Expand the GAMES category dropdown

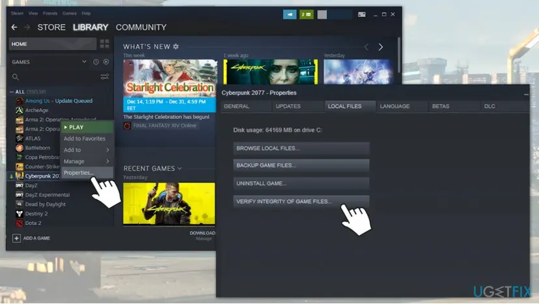click(x=84, y=62)
